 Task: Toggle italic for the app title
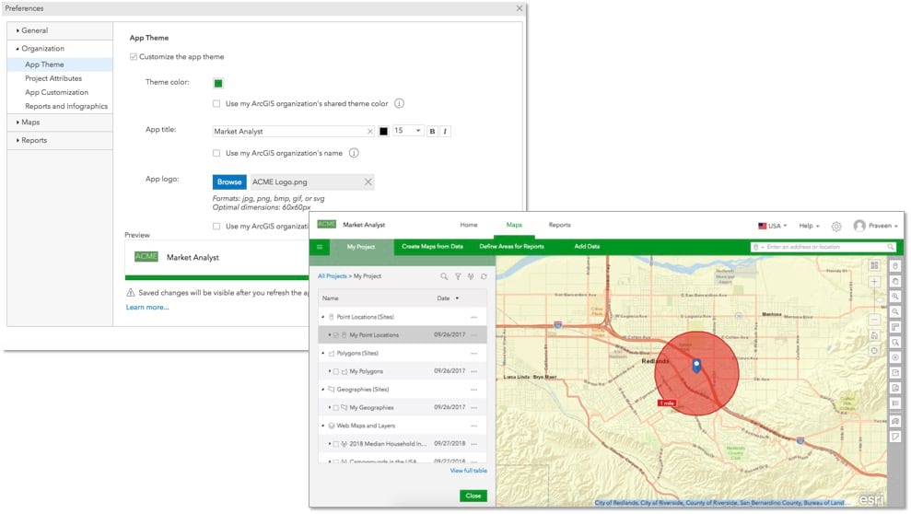pos(445,131)
